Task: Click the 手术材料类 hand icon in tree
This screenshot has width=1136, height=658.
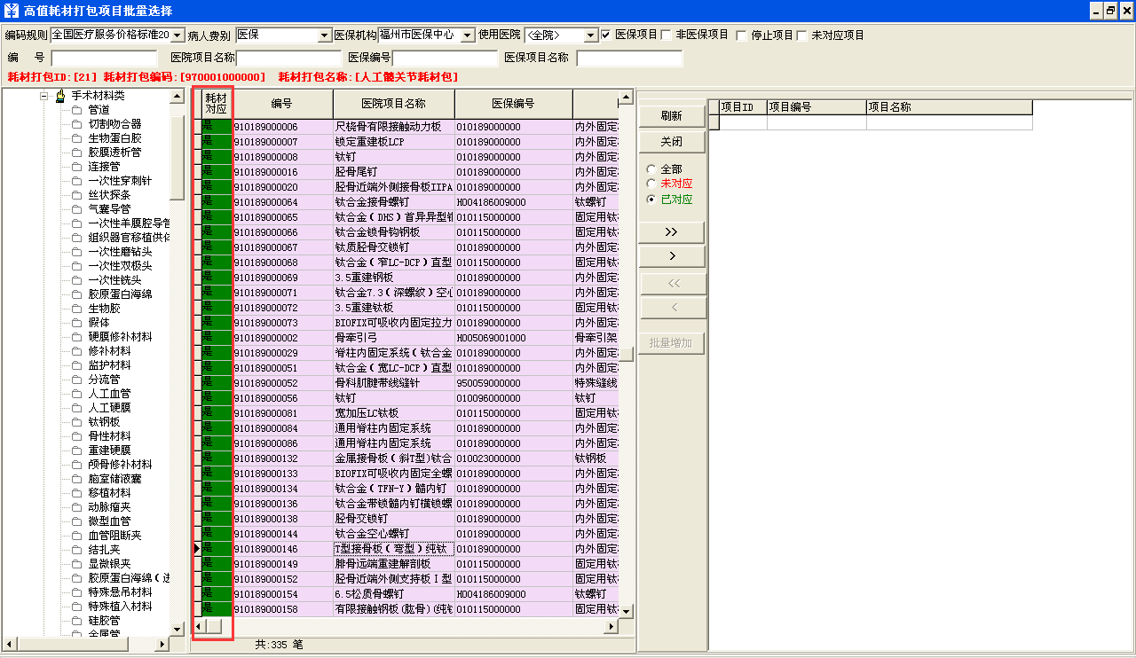Action: point(61,96)
